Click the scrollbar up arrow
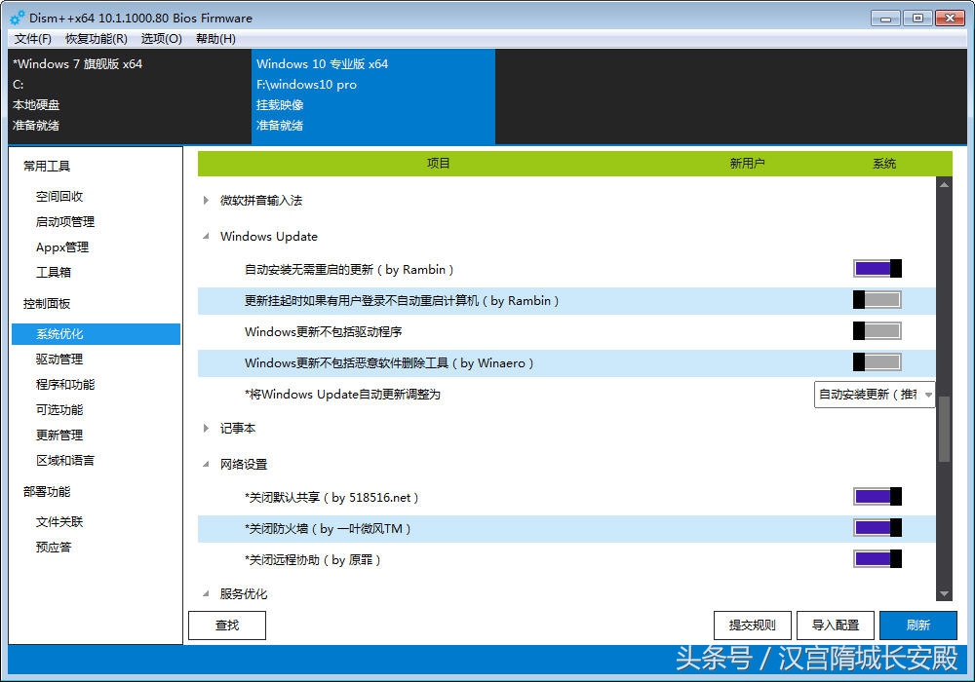The width and height of the screenshot is (975, 682). pos(944,184)
